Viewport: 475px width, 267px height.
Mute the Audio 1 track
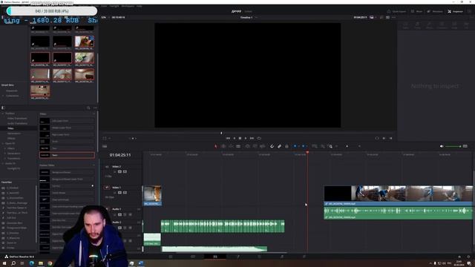tap(130, 214)
